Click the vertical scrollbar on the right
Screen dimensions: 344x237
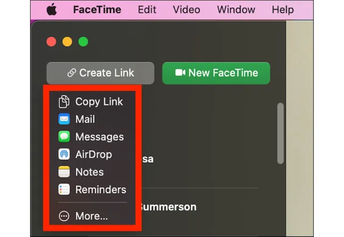click(281, 133)
